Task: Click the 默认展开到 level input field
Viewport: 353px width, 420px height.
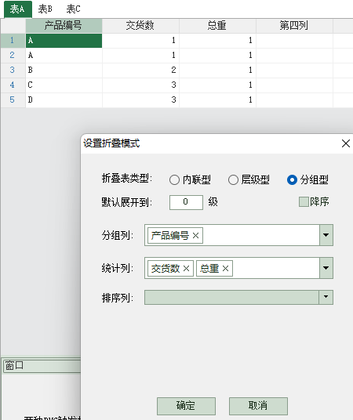Action: point(186,202)
